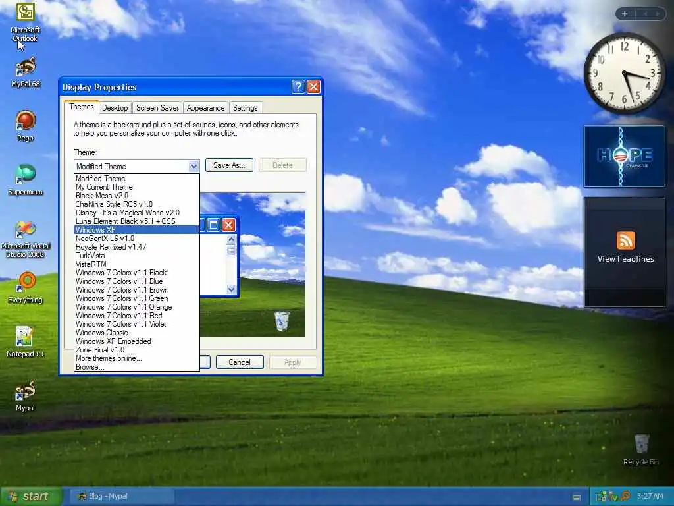Viewport: 674px width, 506px height.
Task: Open the Appearance tab
Action: click(205, 108)
